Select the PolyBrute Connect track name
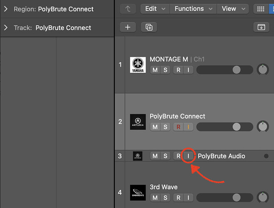Image resolution: width=274 pixels, height=208 pixels. point(178,116)
